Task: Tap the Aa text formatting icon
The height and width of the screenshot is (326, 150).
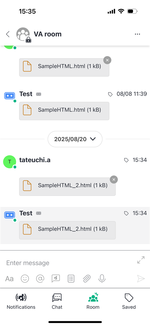Action: 9,279
